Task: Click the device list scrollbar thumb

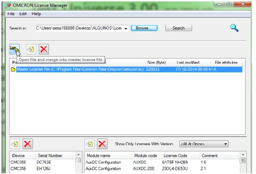Action: click(78, 160)
